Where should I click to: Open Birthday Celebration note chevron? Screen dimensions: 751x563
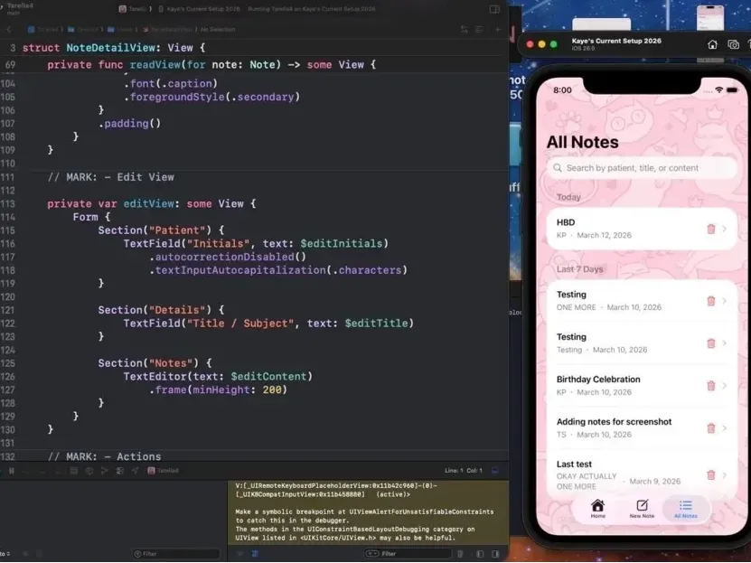click(x=724, y=385)
